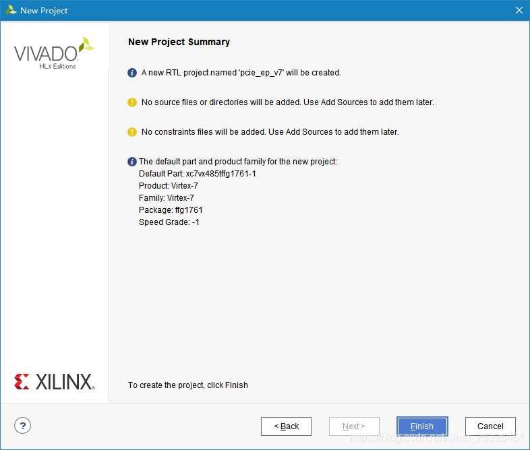Click the Finish button

tap(422, 426)
